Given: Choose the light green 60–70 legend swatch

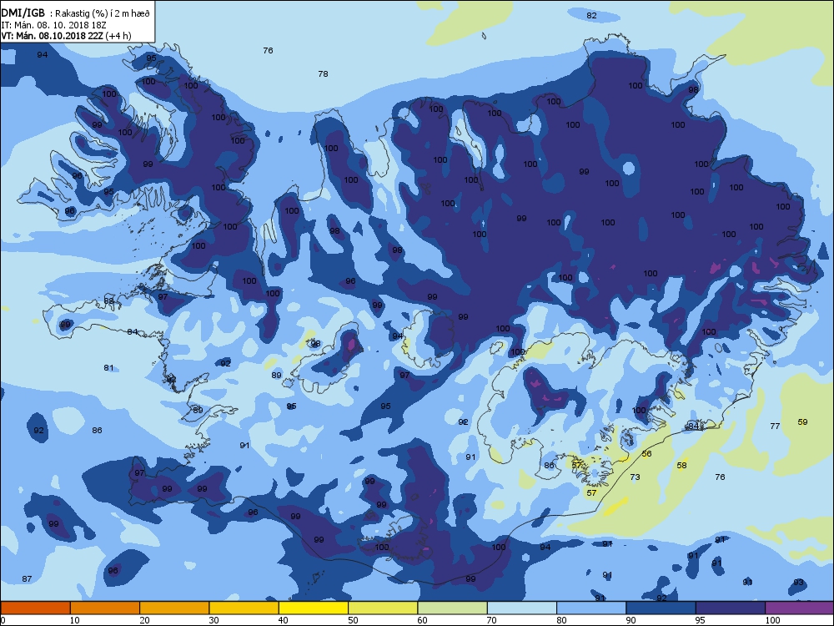Looking at the screenshot, I should coord(453,608).
